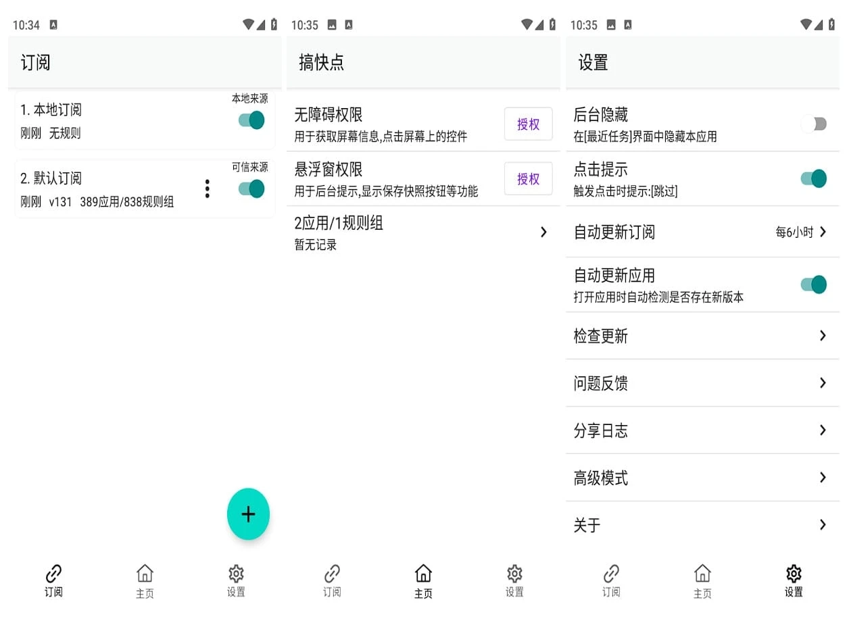Expand the 2应用/1规则组 entry
The height and width of the screenshot is (625, 847).
pos(422,232)
